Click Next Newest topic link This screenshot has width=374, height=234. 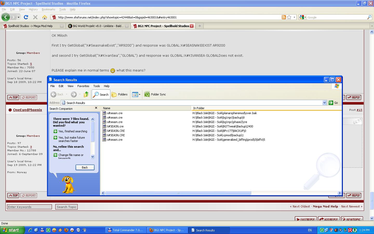pos(352,206)
